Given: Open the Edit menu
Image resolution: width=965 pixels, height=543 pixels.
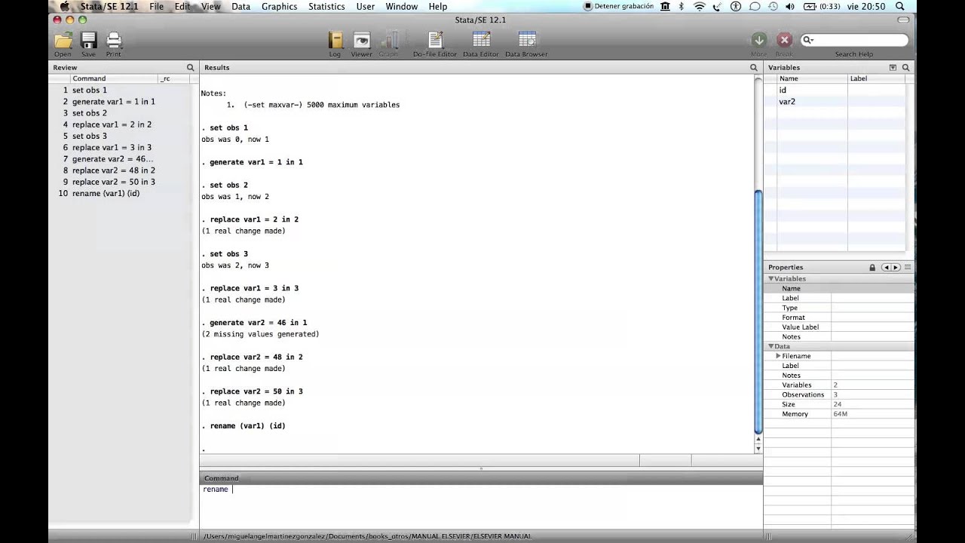Looking at the screenshot, I should click(182, 6).
